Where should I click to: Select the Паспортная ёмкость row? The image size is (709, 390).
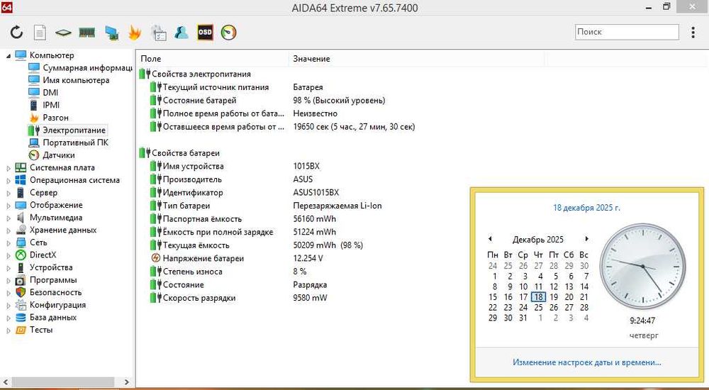click(x=202, y=219)
